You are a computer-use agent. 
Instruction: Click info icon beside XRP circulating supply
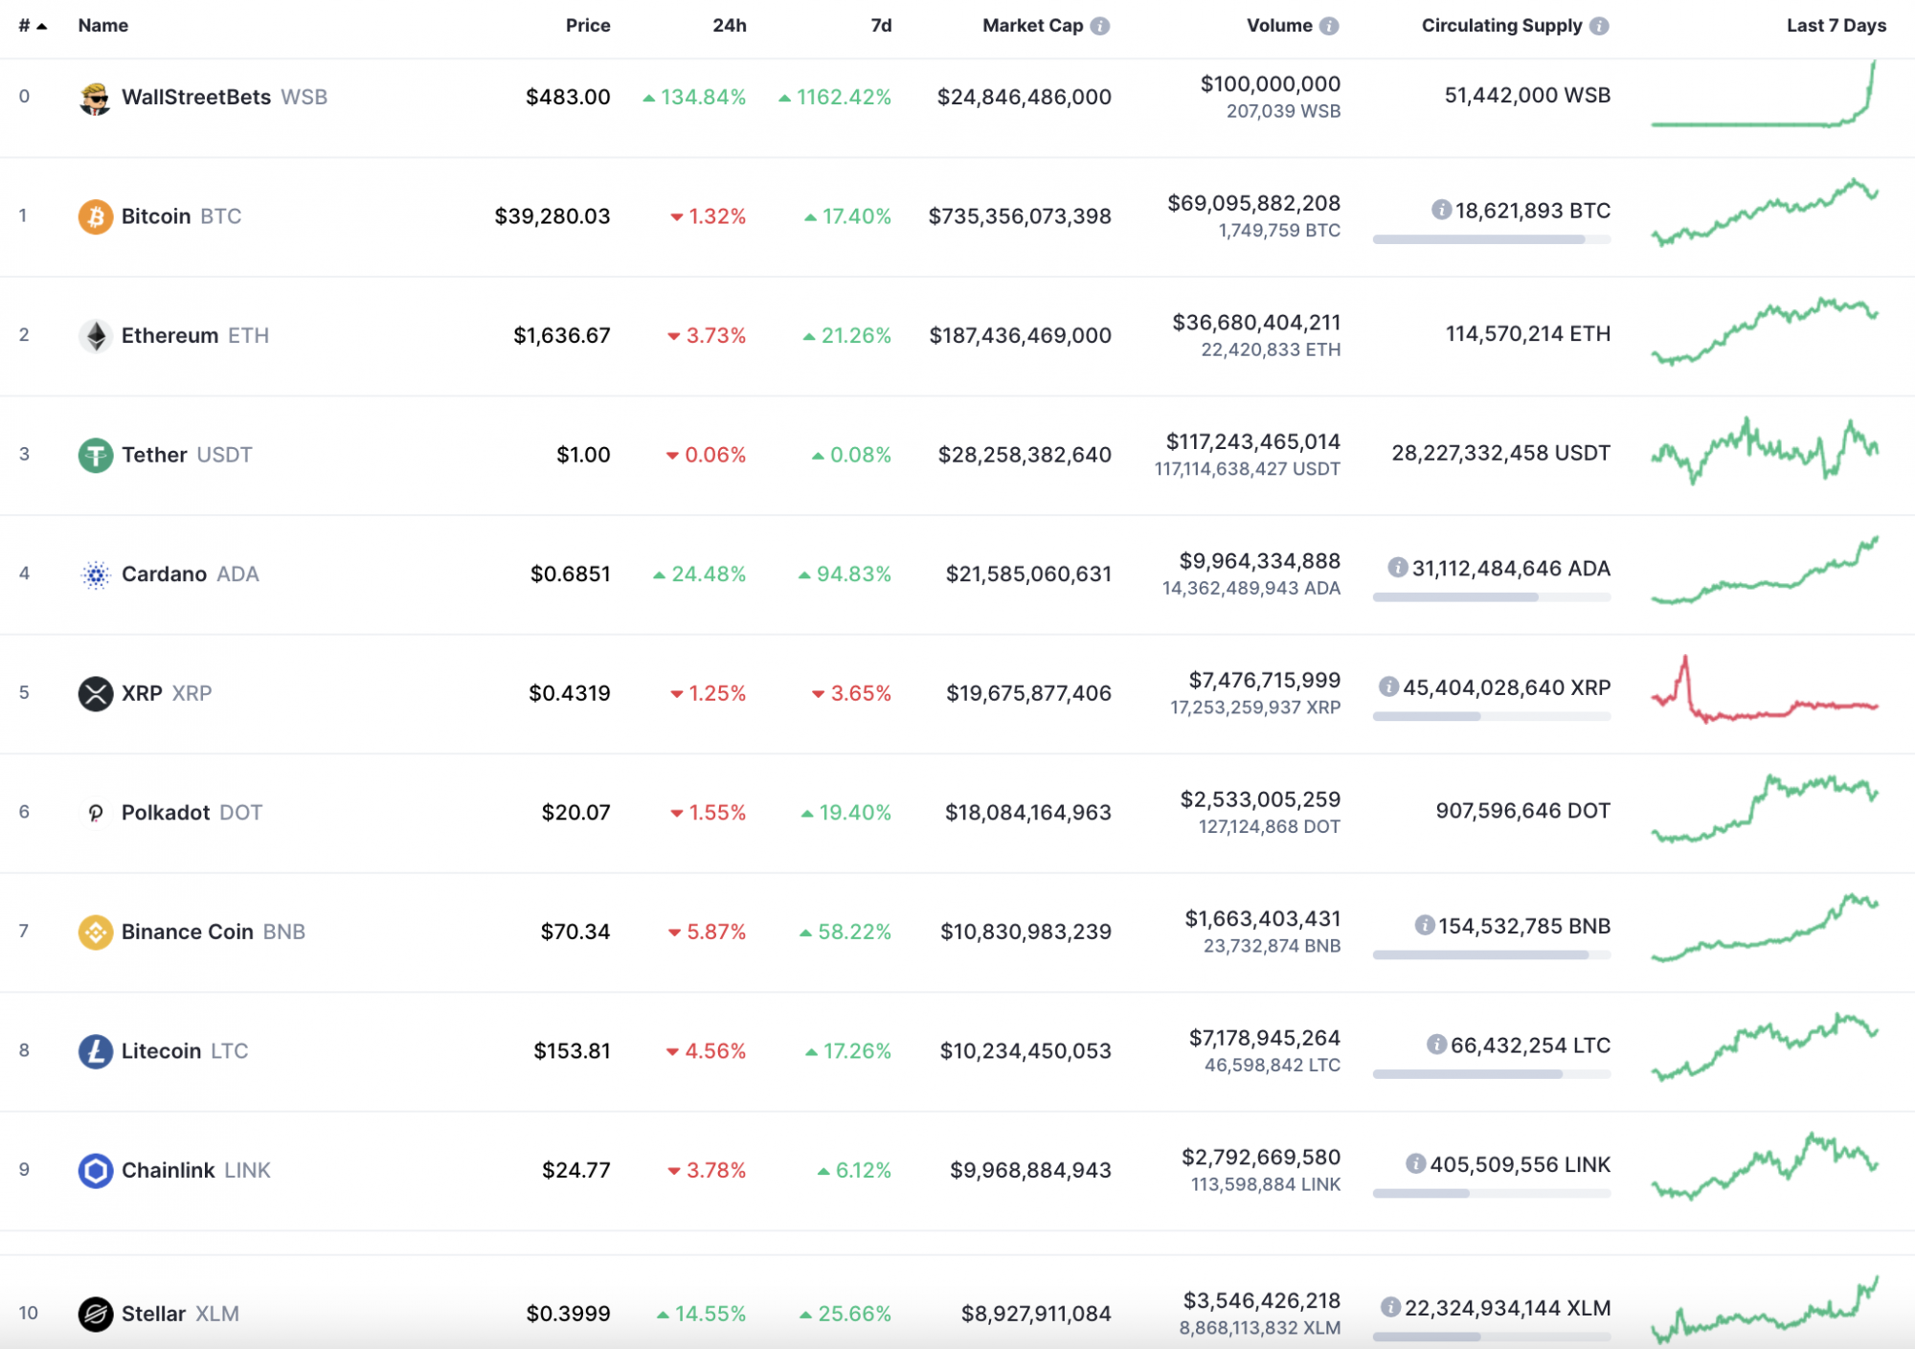pos(1388,686)
